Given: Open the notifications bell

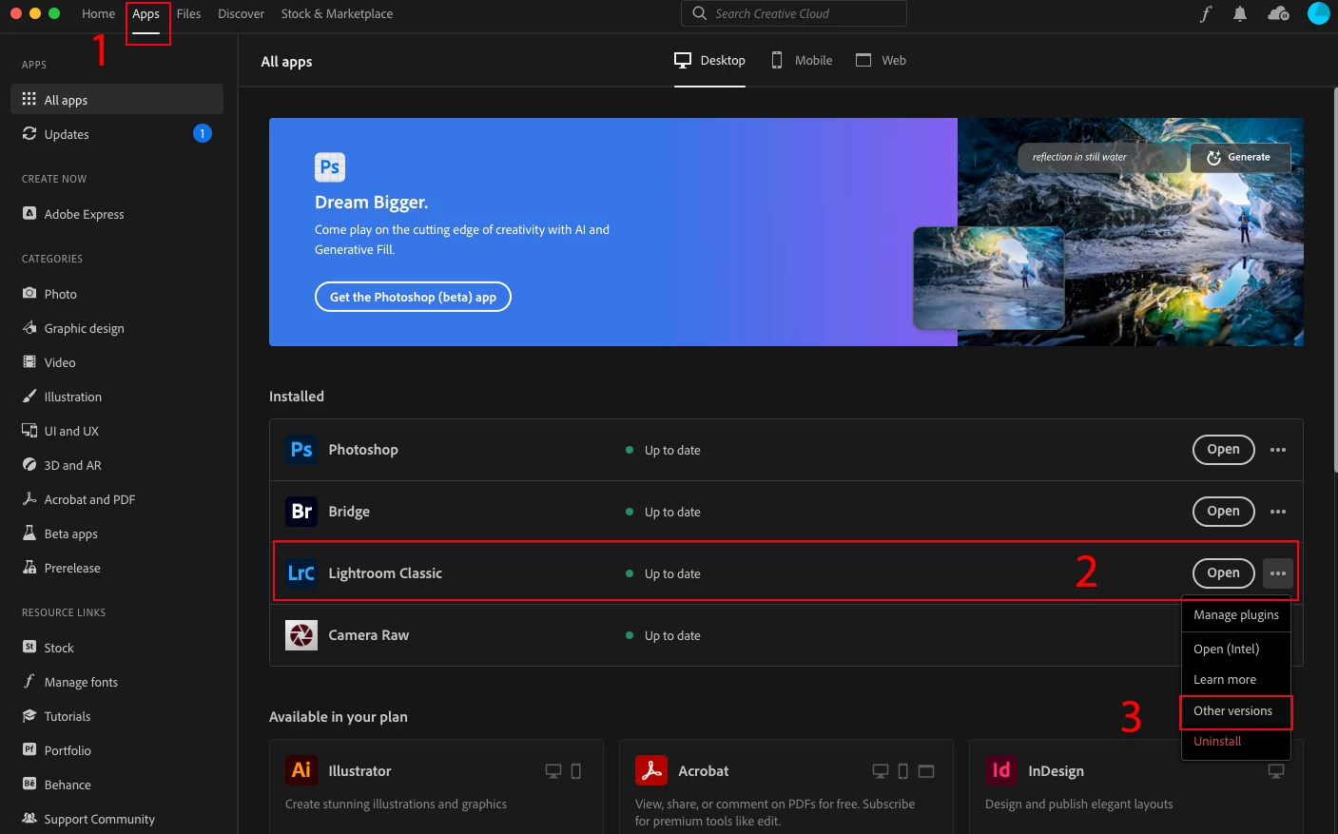Looking at the screenshot, I should 1240,13.
